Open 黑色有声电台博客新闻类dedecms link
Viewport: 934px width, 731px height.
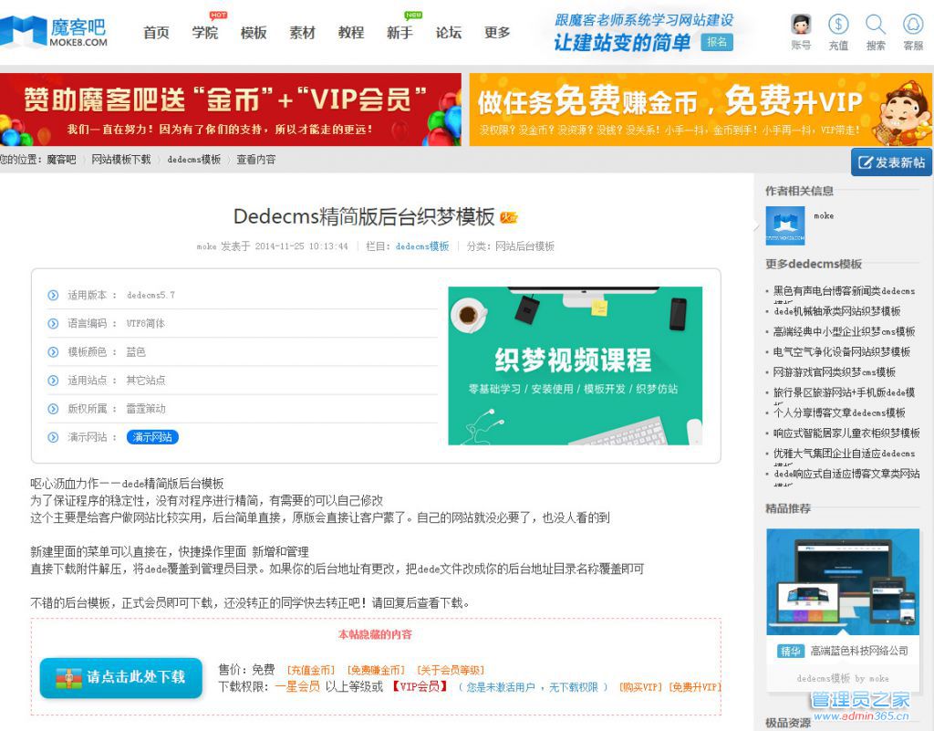(844, 291)
